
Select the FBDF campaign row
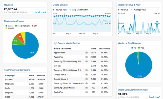pyautogui.click(x=25, y=97)
